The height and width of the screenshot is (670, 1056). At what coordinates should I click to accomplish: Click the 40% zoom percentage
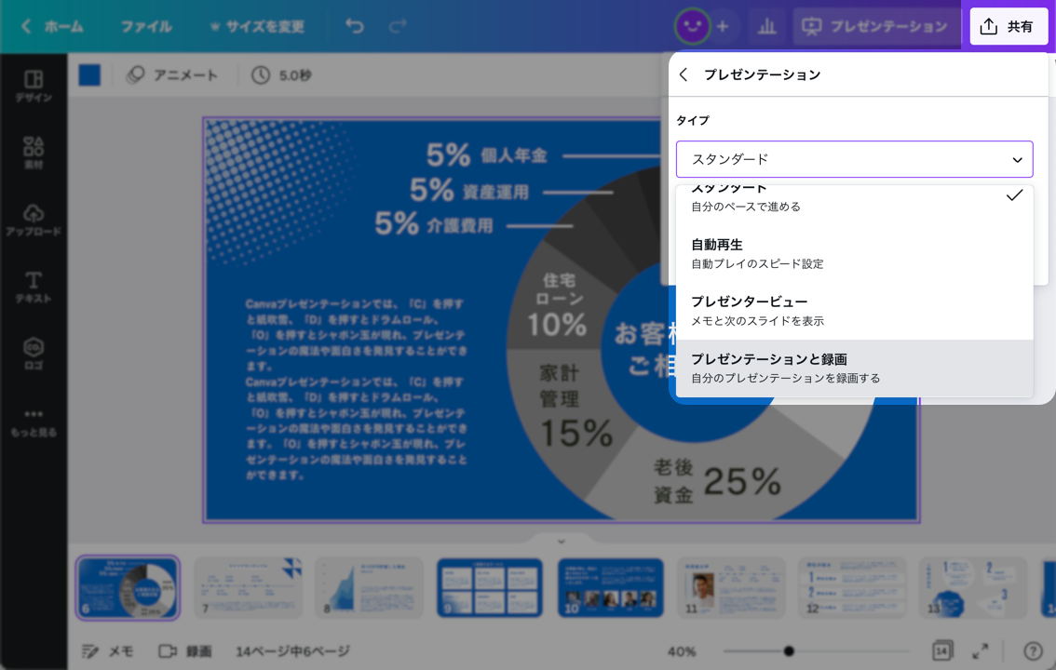click(x=682, y=651)
